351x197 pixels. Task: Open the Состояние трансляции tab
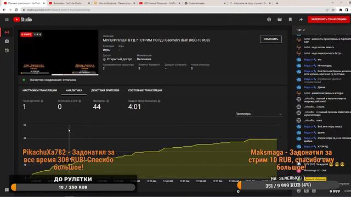click(x=145, y=90)
